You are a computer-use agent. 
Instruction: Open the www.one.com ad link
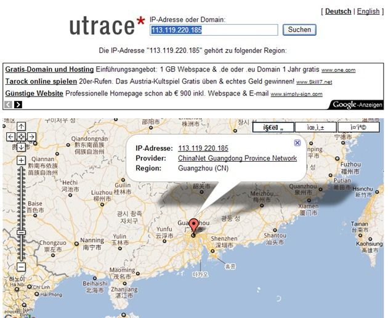pos(339,70)
